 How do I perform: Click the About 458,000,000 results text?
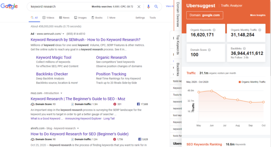tap(56, 26)
